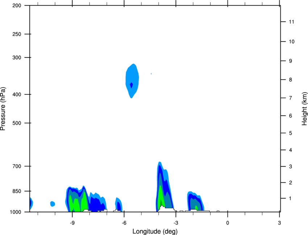This screenshot has height=235, width=308.
Task: Click the 'Pressure (hPa)' axis title
Action: pyautogui.click(x=3, y=109)
